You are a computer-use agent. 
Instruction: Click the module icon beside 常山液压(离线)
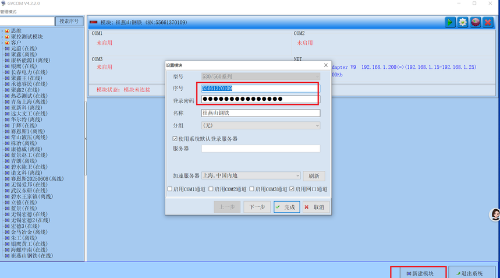[x=7, y=137]
